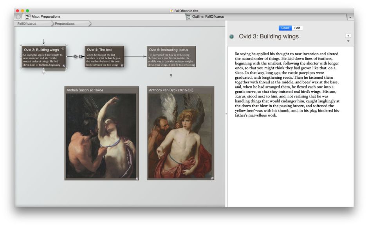Click the Map view icon in Preparations tab
Image resolution: width=368 pixels, height=227 pixels.
[28, 16]
